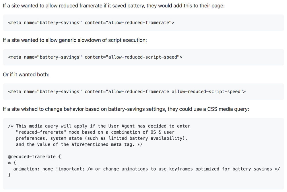Viewport: 287px width, 192px height.
Task: Click the comment line beginning "reduced-framerate" mode
Action: [x=95, y=132]
